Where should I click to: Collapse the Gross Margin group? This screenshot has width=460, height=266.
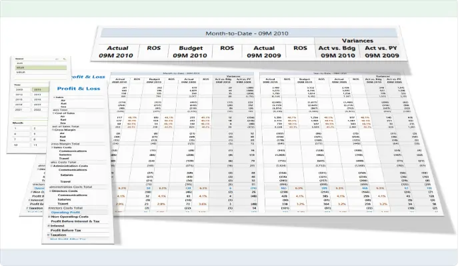tap(53, 129)
